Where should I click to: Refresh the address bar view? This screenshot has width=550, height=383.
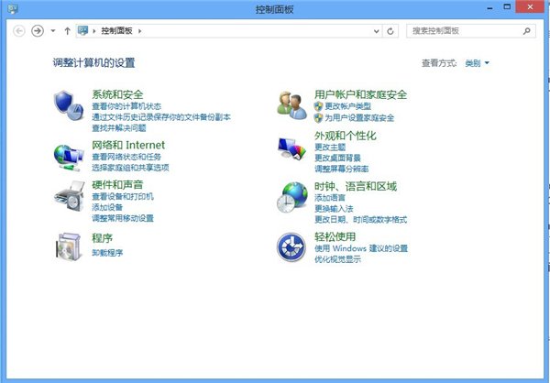click(x=390, y=31)
